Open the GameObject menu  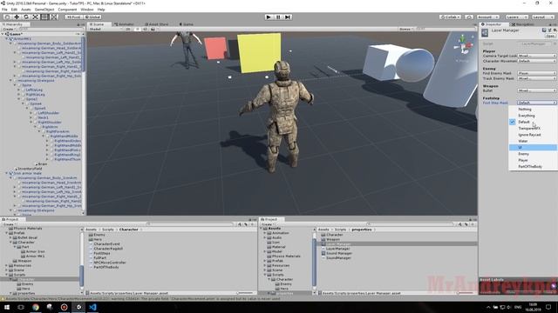click(44, 10)
